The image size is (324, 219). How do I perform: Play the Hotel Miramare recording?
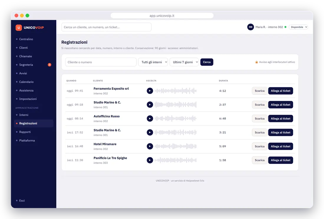(150, 146)
